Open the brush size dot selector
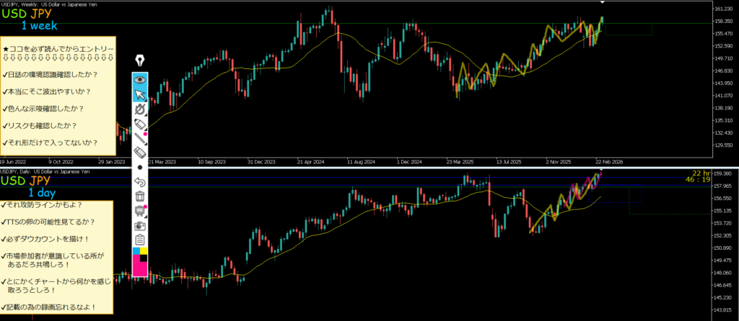 [140, 167]
